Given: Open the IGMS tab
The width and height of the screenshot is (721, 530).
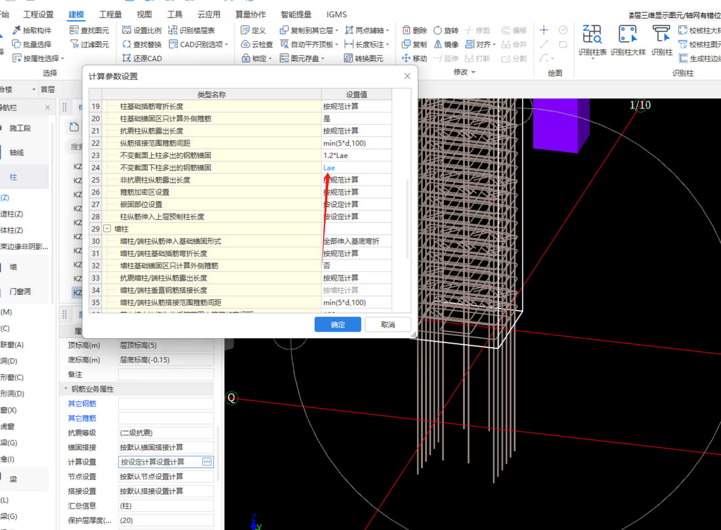Looking at the screenshot, I should point(336,14).
